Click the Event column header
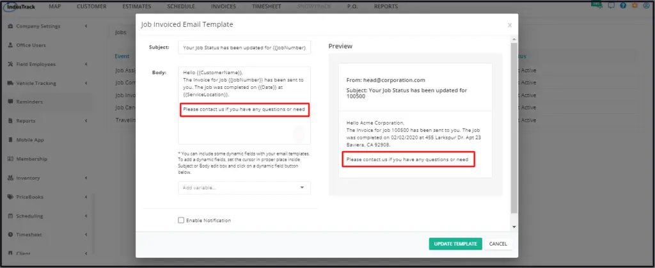 pyautogui.click(x=122, y=56)
